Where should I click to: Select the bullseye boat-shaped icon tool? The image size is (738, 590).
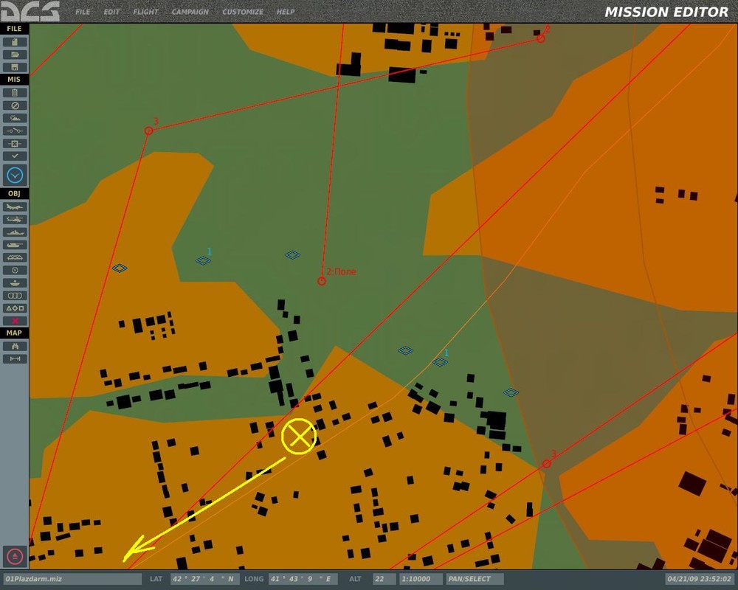tap(15, 282)
